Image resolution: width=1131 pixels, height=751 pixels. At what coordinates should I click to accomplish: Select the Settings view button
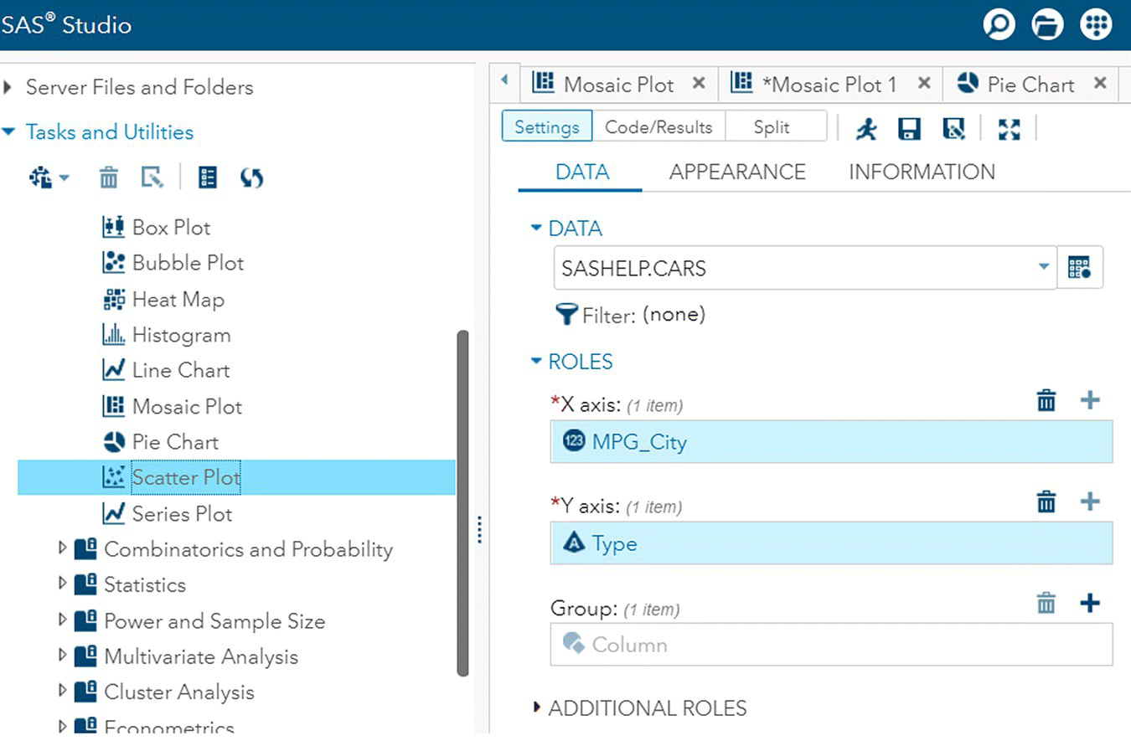[547, 126]
